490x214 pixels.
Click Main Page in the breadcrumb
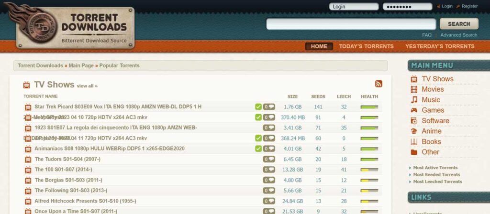(x=81, y=65)
